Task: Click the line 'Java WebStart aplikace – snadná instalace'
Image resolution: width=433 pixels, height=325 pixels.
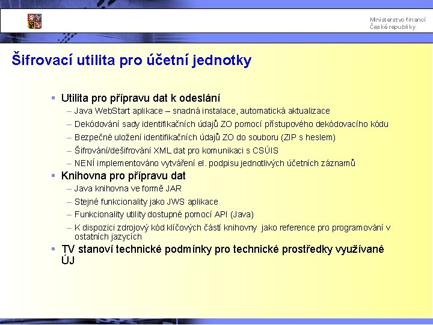Action: (202, 111)
